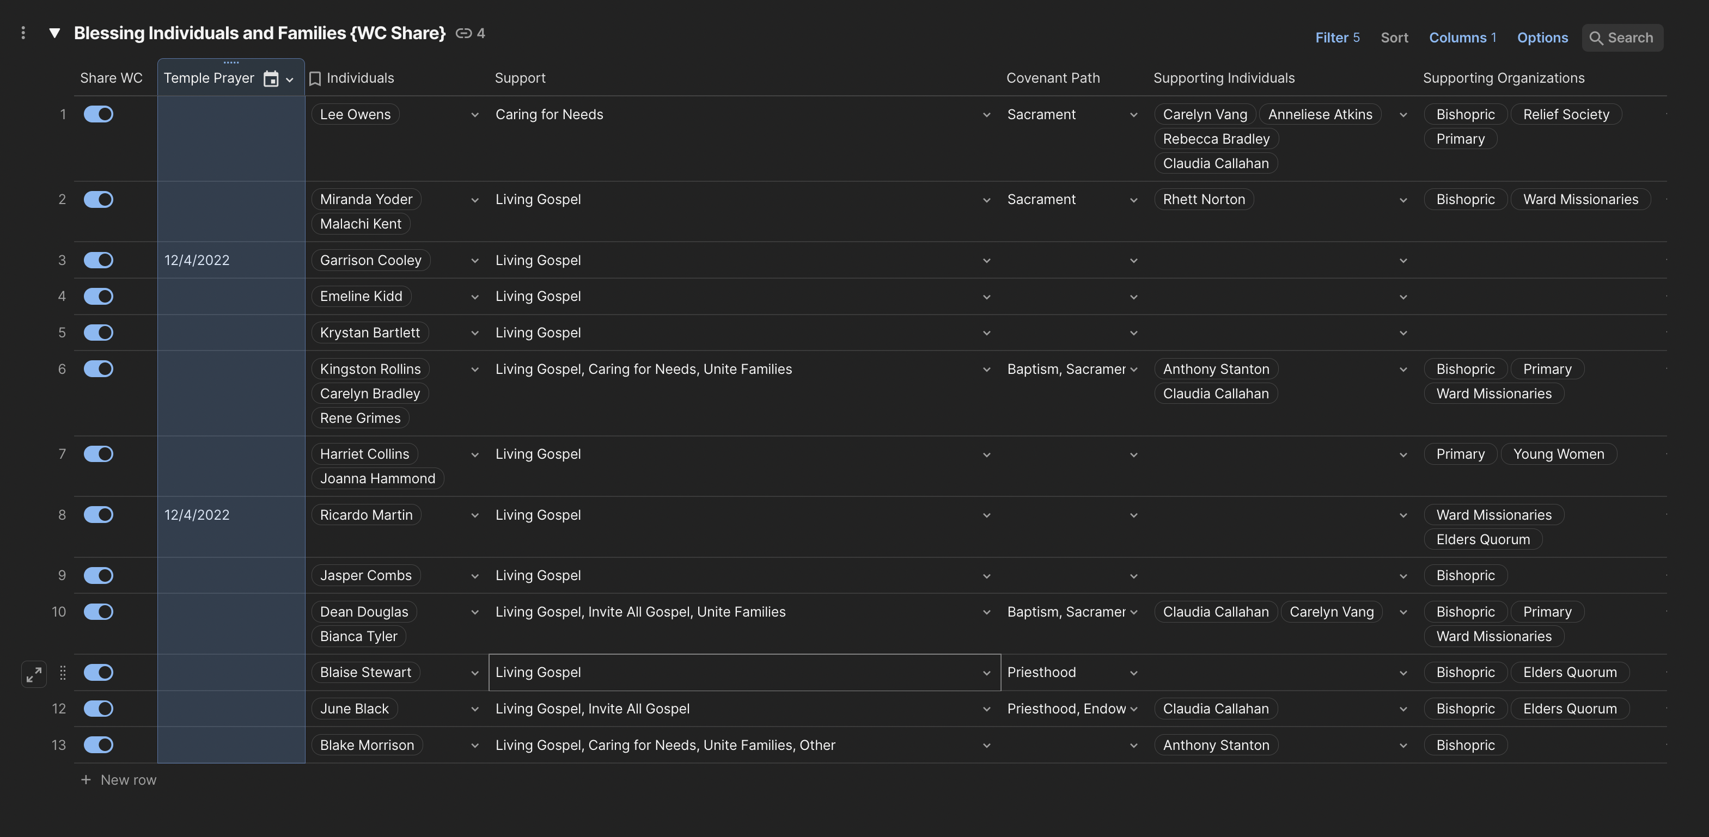Disable Share WC switch for Blake Morrison
1709x837 pixels.
point(98,745)
